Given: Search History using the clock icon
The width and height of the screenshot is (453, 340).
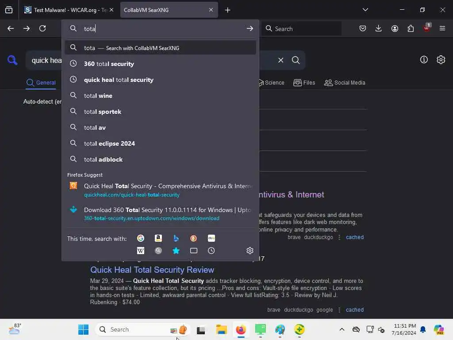Looking at the screenshot, I should (x=211, y=251).
